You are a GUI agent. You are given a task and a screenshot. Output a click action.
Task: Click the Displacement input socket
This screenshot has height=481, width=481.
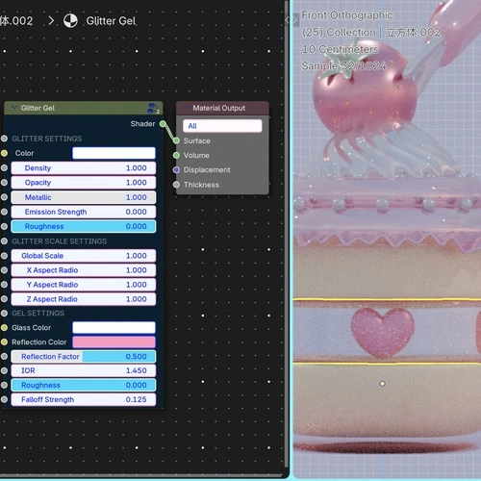click(176, 169)
